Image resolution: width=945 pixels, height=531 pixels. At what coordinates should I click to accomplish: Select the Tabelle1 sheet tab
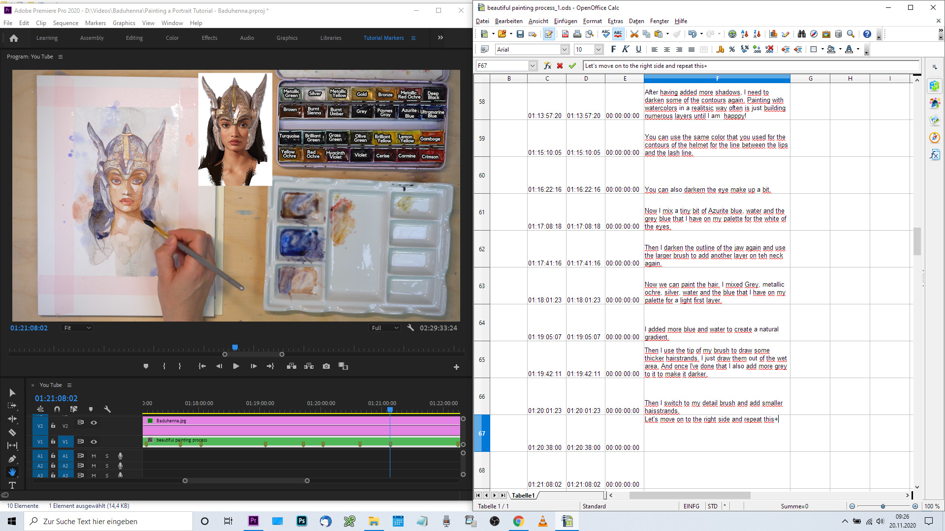click(523, 495)
